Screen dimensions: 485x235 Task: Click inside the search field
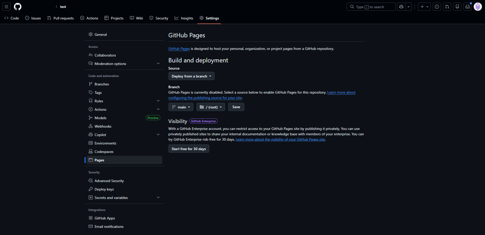pos(371,7)
